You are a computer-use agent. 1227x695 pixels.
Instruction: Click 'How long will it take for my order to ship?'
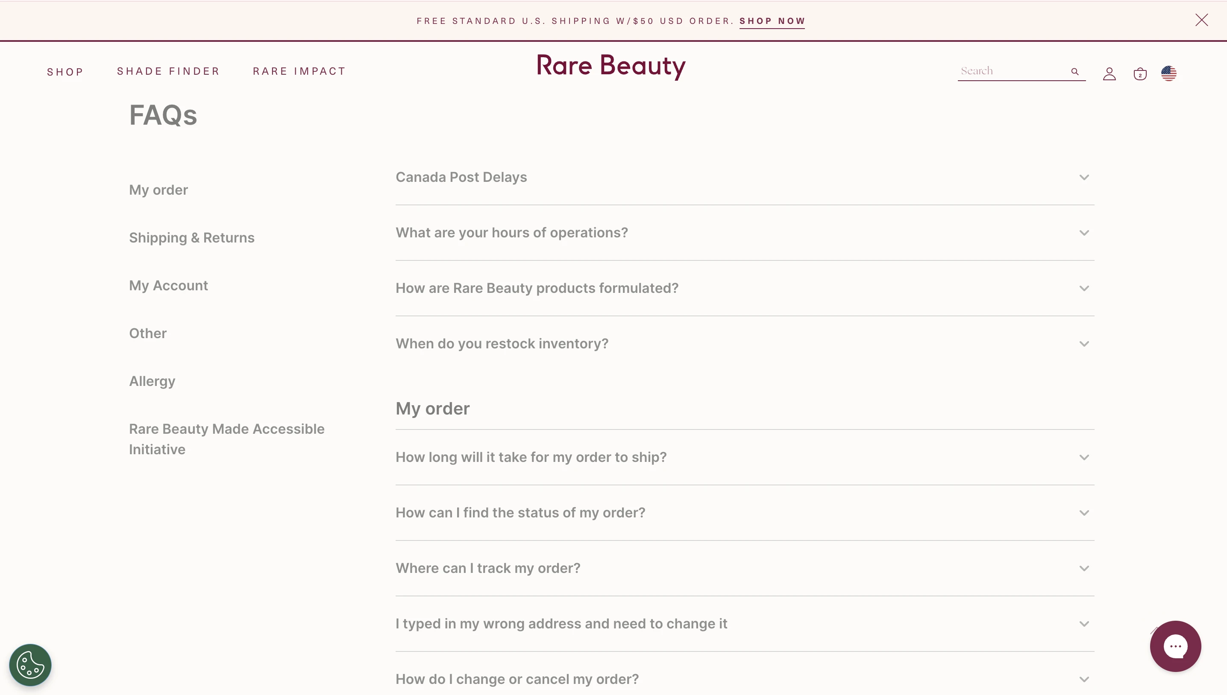(531, 457)
